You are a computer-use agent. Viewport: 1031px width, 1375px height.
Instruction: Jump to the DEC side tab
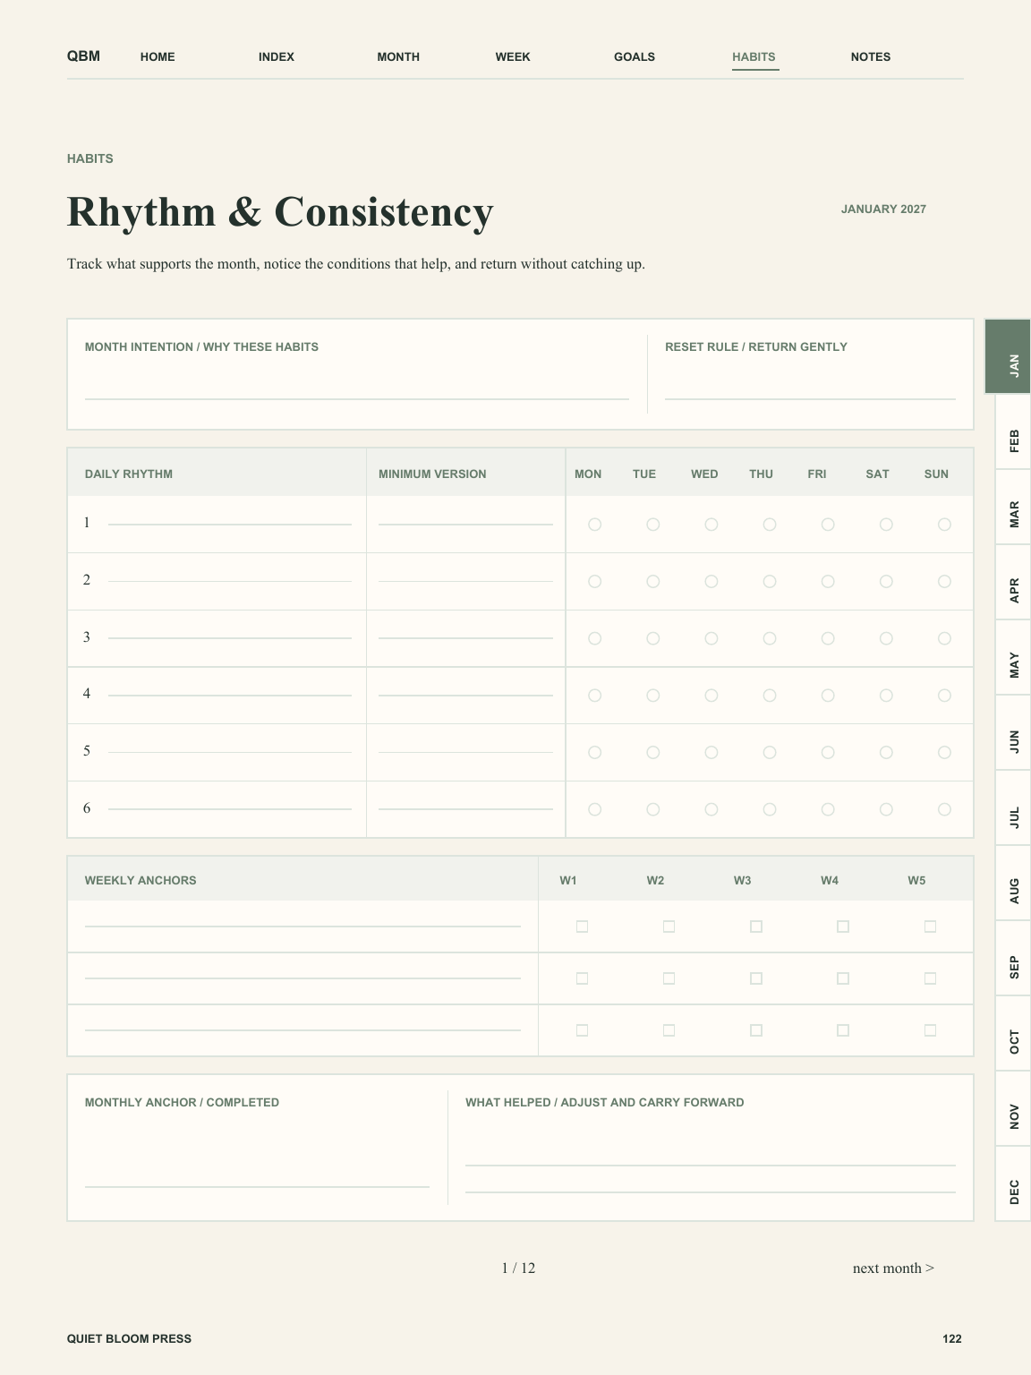(x=1013, y=1183)
